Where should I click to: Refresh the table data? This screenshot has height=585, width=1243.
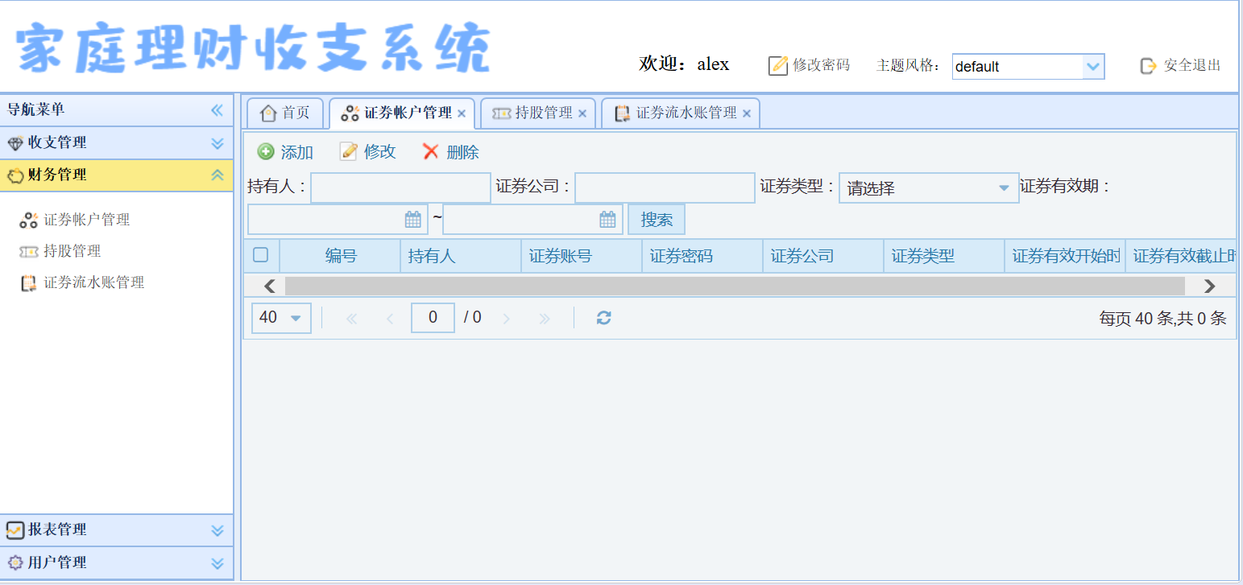pyautogui.click(x=604, y=318)
